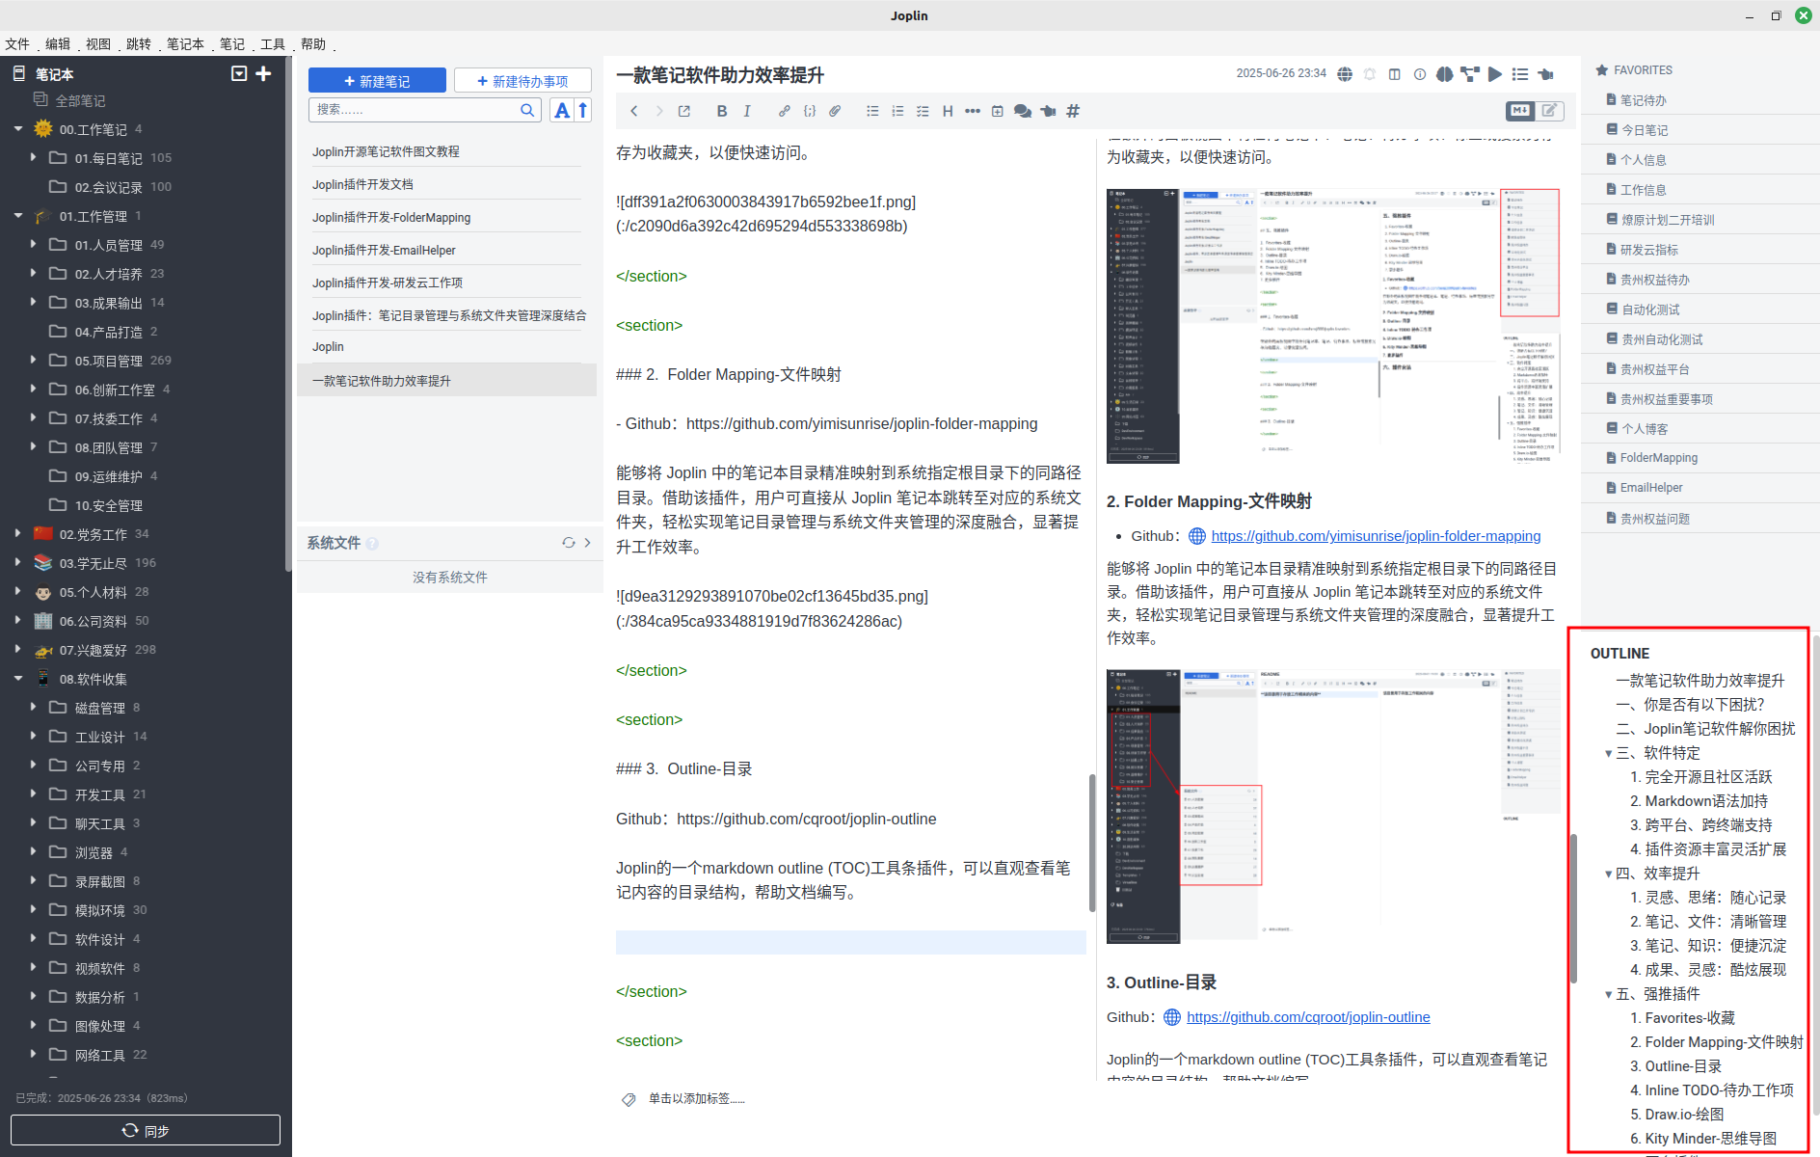This screenshot has width=1820, height=1157.
Task: Collapse outline section 三、软件特定
Action: [x=1608, y=753]
